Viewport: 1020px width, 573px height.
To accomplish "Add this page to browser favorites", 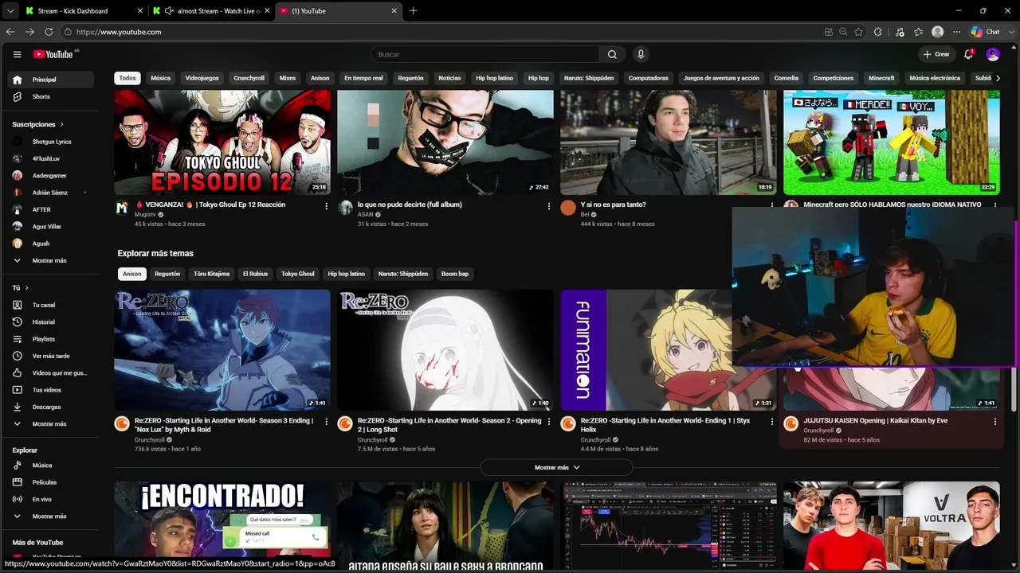I will click(x=858, y=32).
